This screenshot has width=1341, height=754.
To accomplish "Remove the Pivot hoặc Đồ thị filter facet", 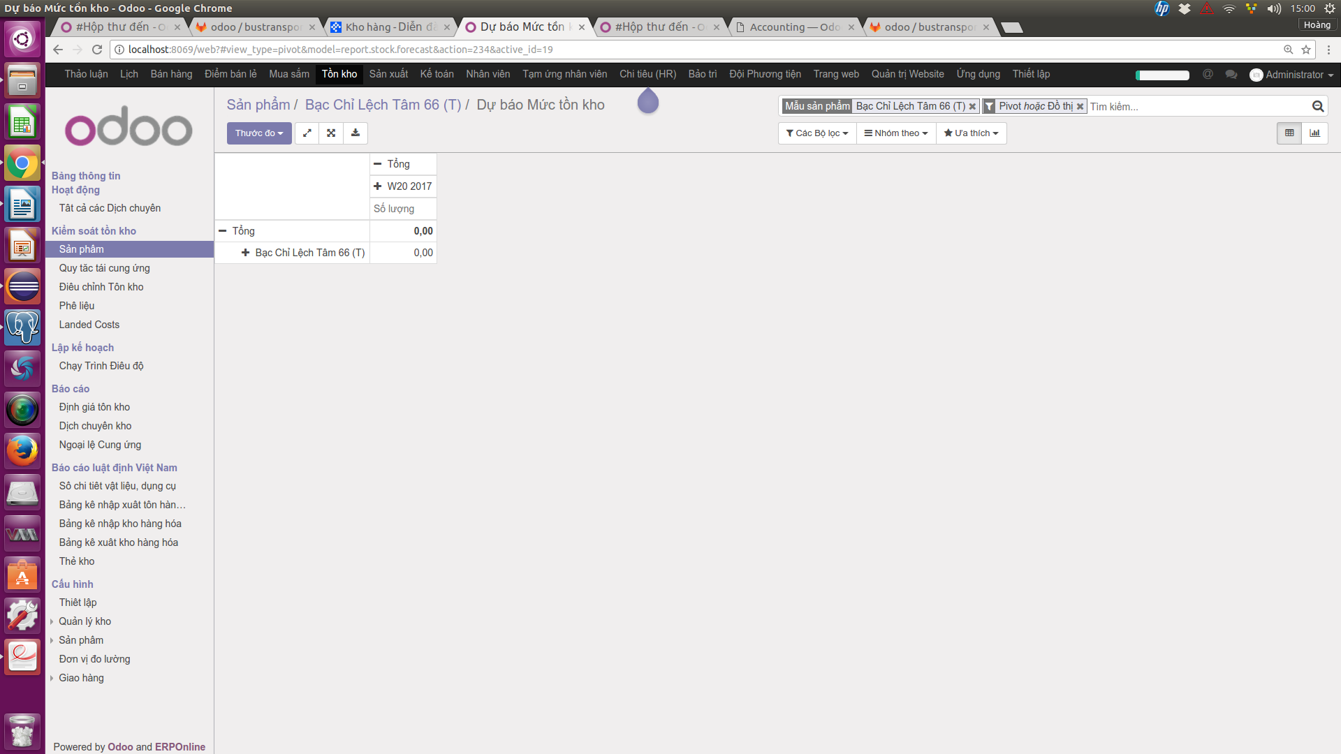I will (x=1080, y=107).
